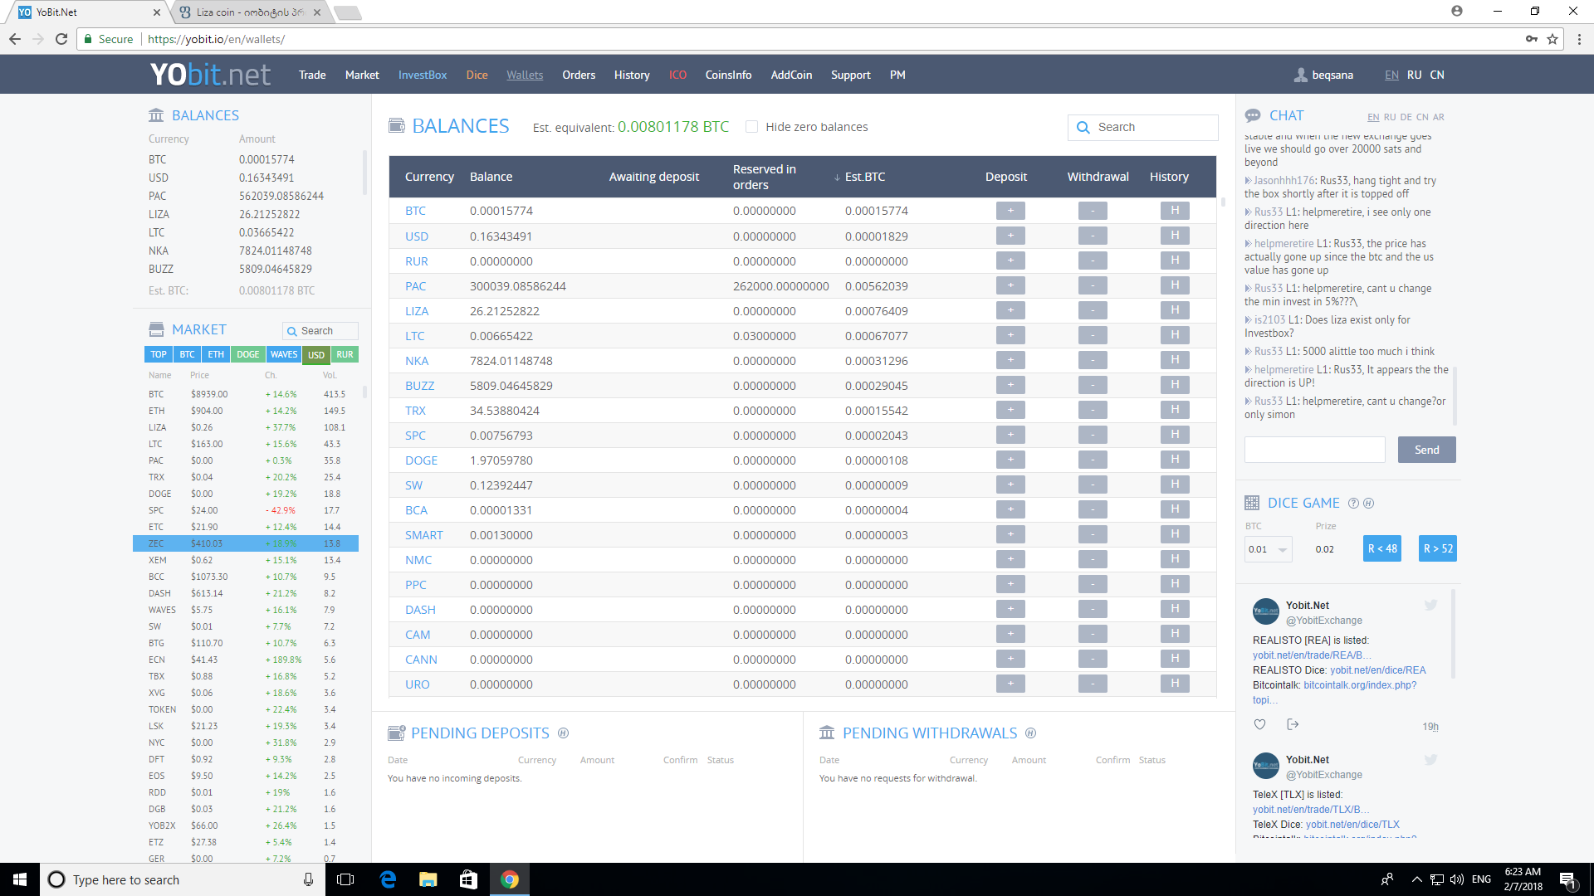
Task: Click the BTC deposit plus button
Action: (x=1010, y=211)
